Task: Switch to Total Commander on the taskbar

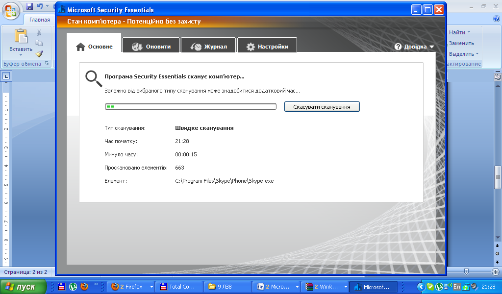Action: (x=179, y=287)
